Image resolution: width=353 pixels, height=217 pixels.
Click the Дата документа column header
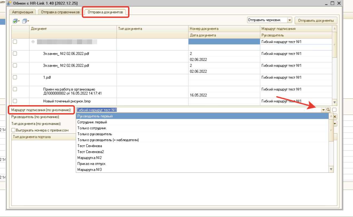(x=224, y=35)
